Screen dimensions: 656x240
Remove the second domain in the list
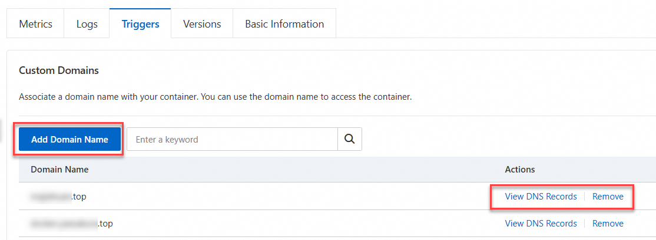(x=608, y=224)
